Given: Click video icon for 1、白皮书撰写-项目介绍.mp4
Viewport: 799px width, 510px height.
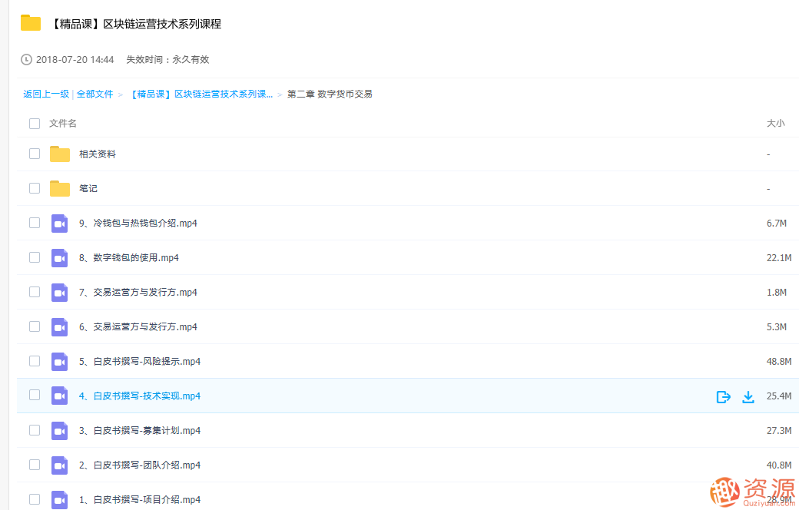Looking at the screenshot, I should 60,500.
